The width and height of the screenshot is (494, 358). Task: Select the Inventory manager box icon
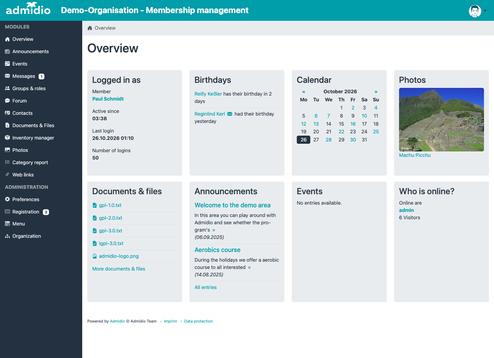tap(7, 138)
